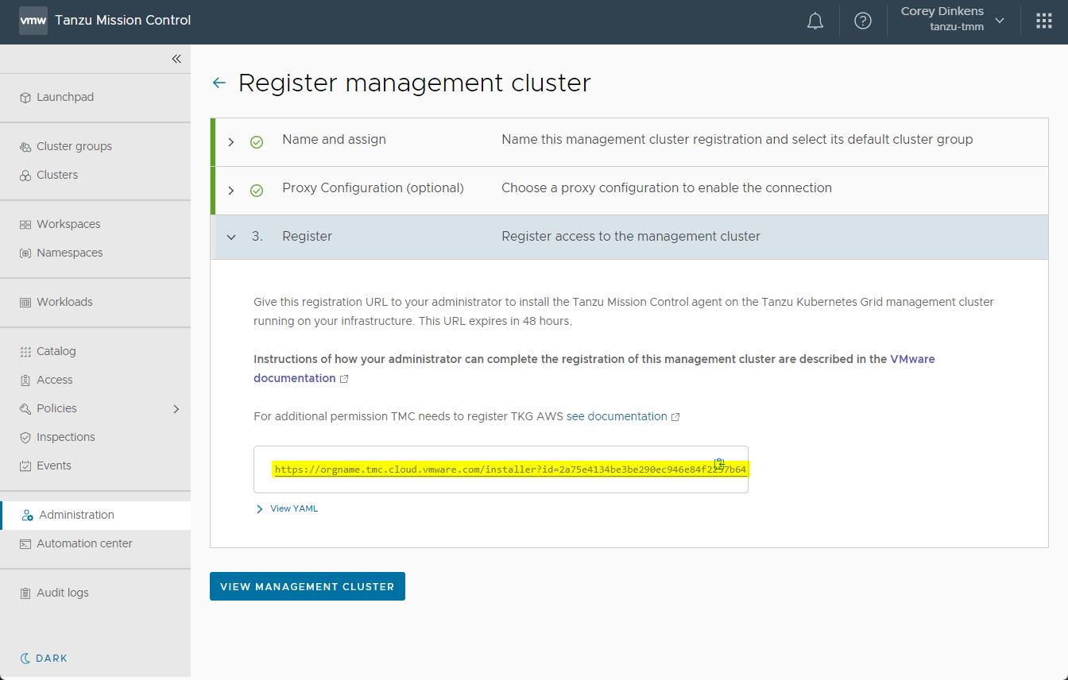Go to Cluster groups
Screen dimensions: 1068x680
tap(74, 146)
